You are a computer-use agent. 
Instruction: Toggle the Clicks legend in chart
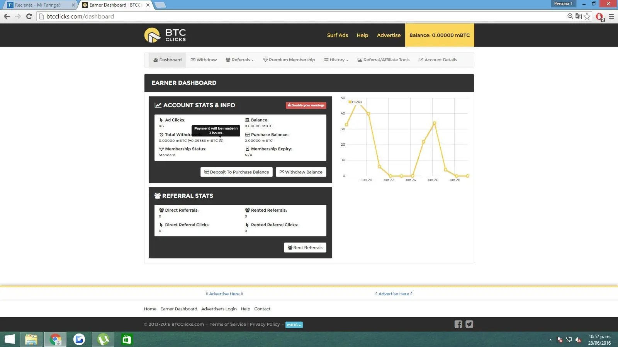[355, 102]
